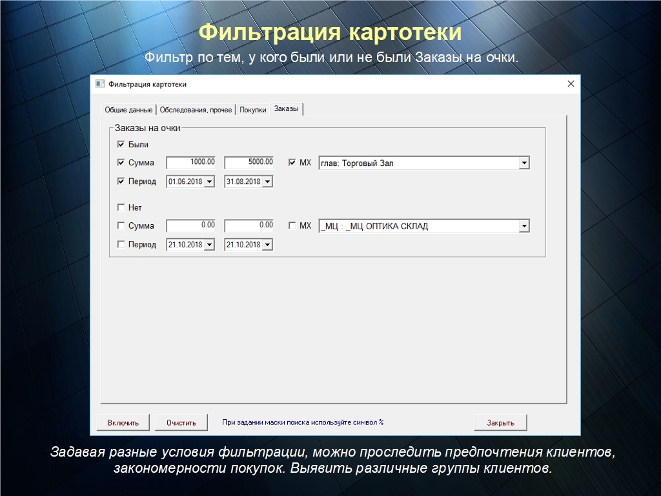Toggle the checked Сумма checkbox

point(121,163)
